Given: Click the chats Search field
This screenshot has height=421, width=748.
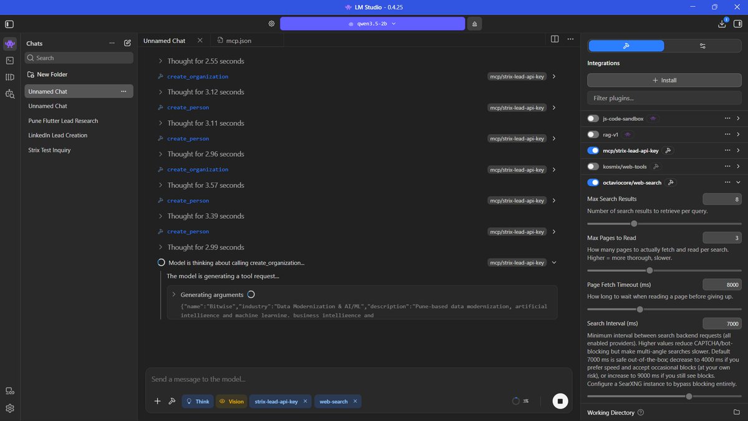Looking at the screenshot, I should 79,58.
